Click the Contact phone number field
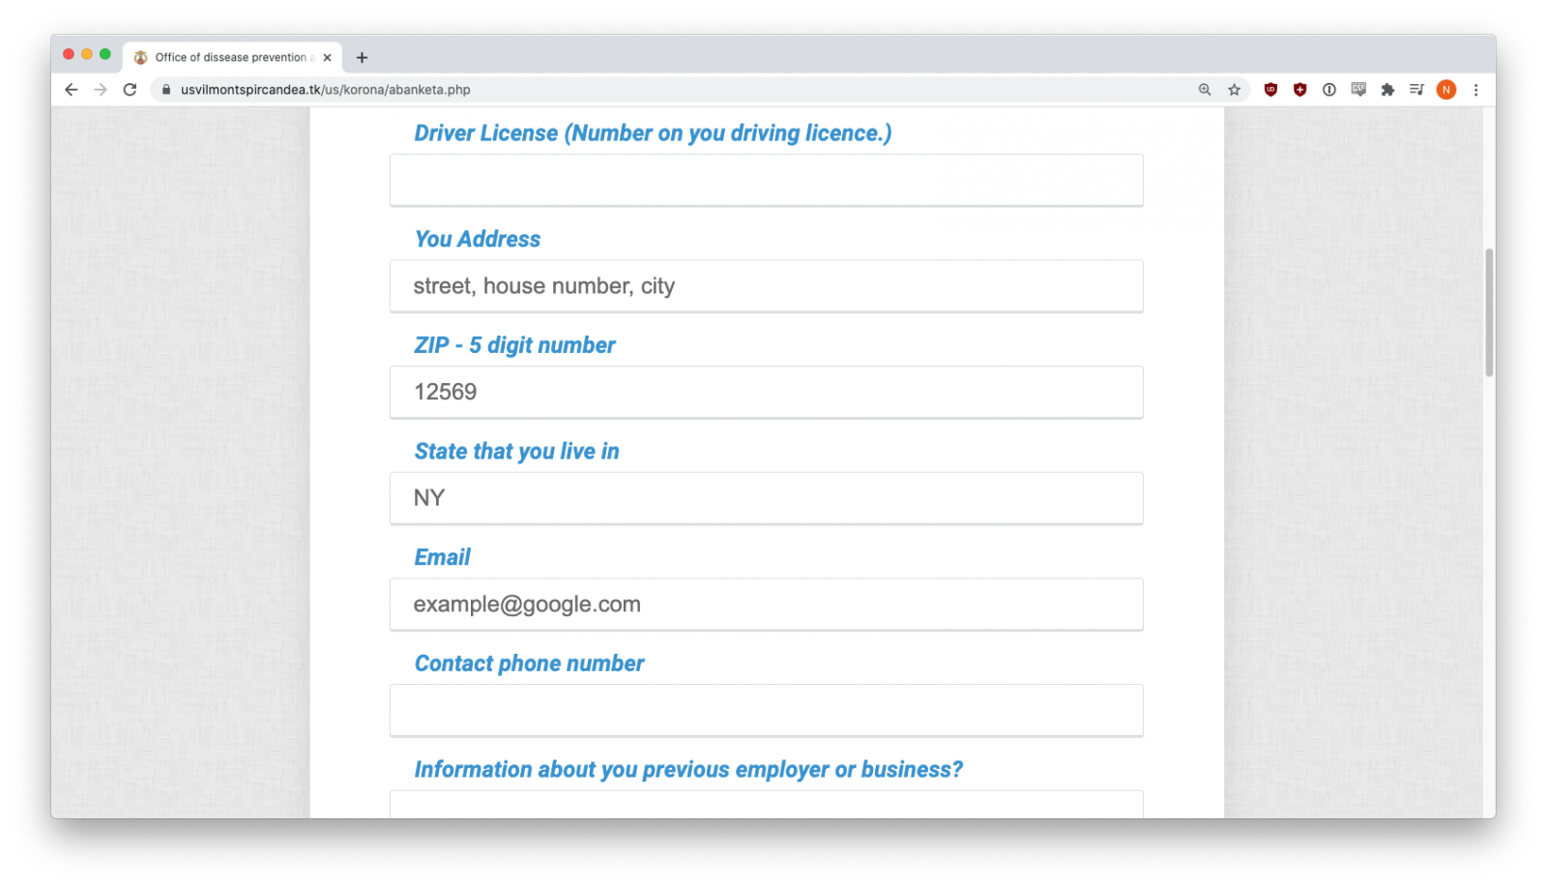The image size is (1547, 886). pyautogui.click(x=766, y=711)
